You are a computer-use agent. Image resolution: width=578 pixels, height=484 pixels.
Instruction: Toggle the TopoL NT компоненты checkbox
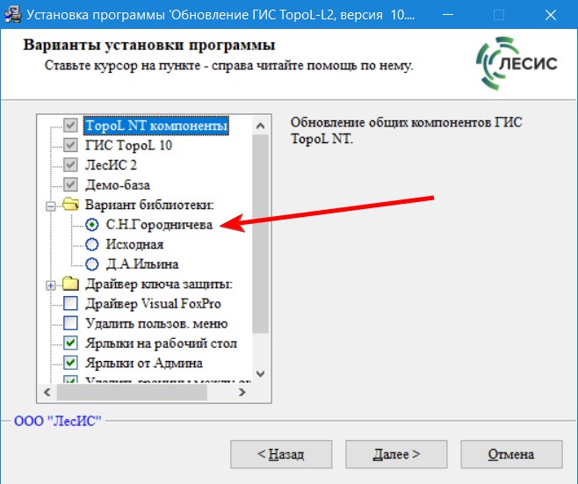point(70,126)
